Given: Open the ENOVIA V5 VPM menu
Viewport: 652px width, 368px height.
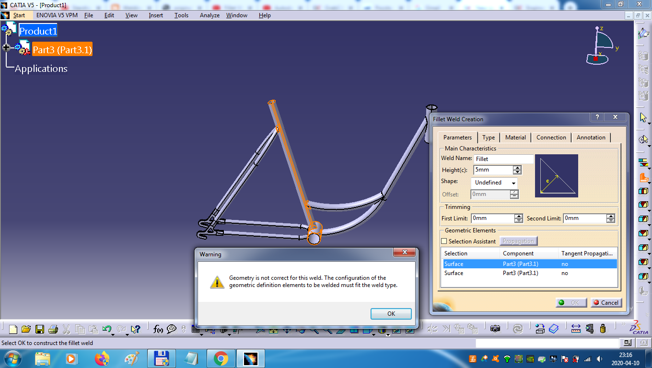Looking at the screenshot, I should [57, 15].
